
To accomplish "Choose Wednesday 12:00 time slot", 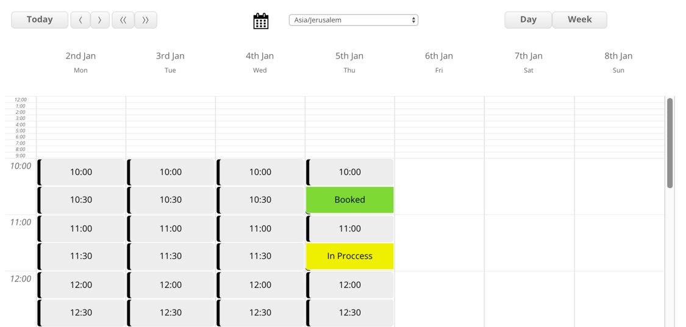I will 260,285.
